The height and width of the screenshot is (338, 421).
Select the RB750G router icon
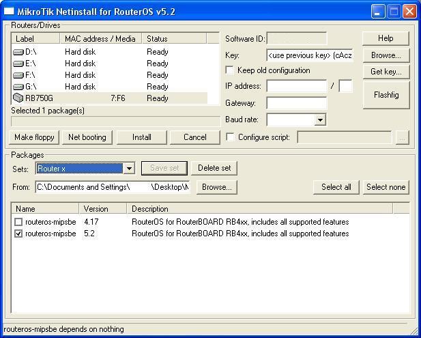pyautogui.click(x=18, y=98)
